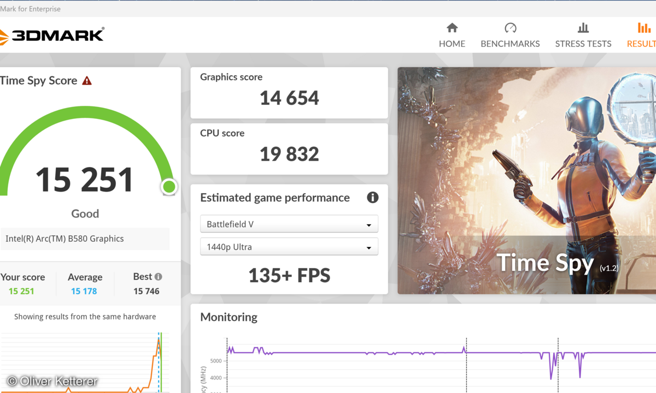Image resolution: width=656 pixels, height=393 pixels.
Task: Click the Time Spy artwork thumbnail
Action: (526, 181)
